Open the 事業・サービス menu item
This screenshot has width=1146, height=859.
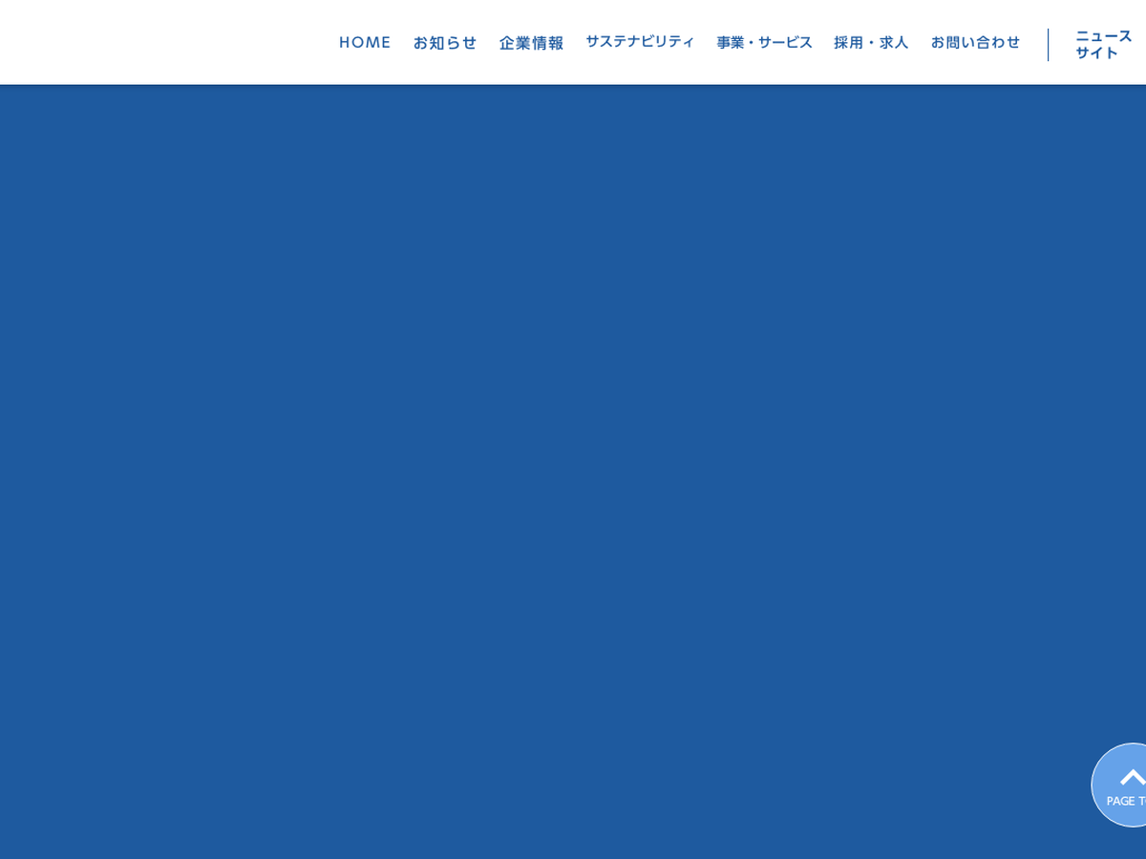point(764,43)
